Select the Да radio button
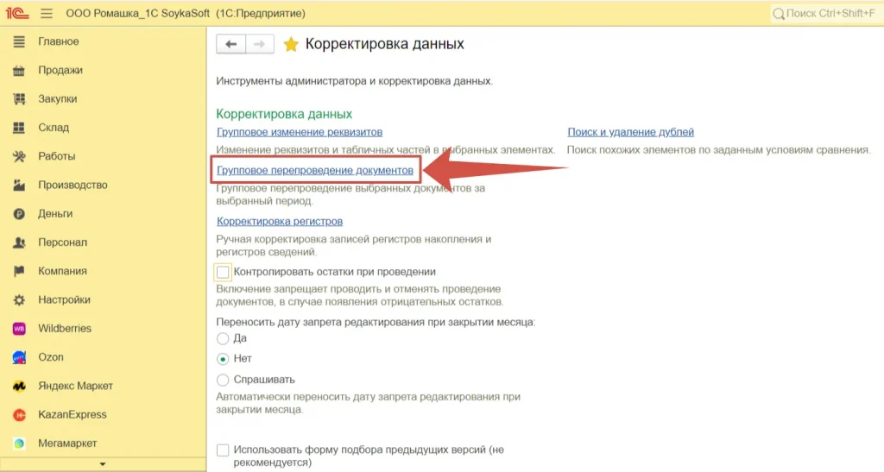 [224, 338]
